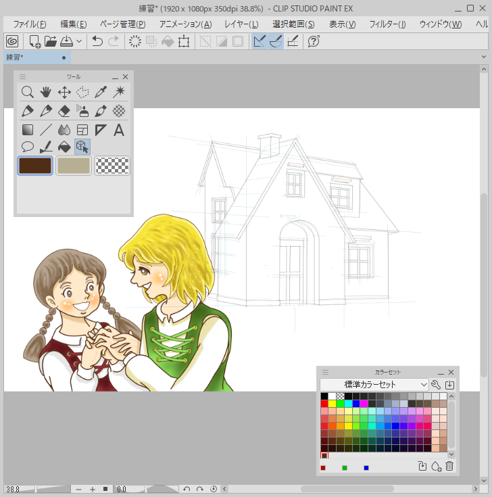Click the Fill icon in command bar

(x=168, y=41)
